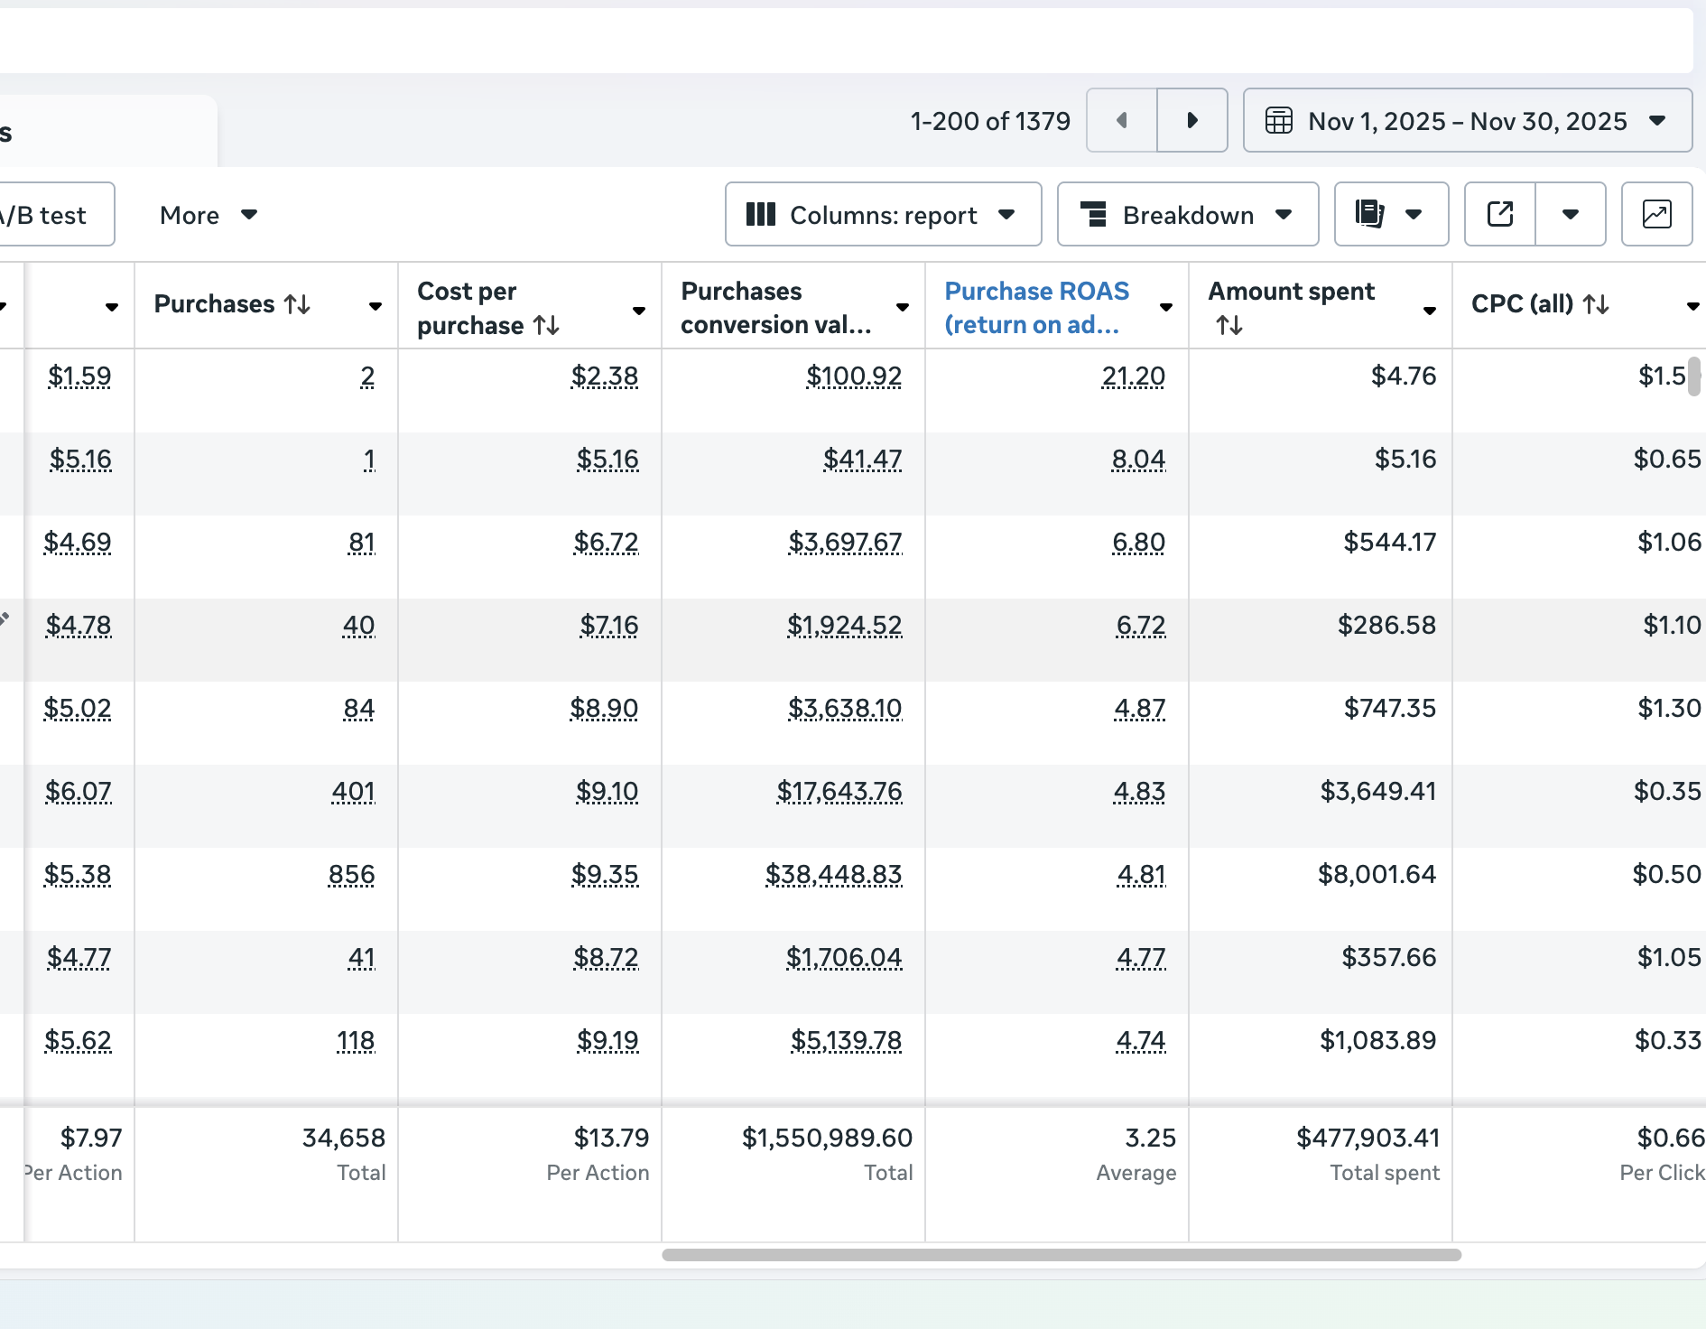The image size is (1706, 1329).
Task: Open Purchases conversion value column menu
Action: coord(903,308)
